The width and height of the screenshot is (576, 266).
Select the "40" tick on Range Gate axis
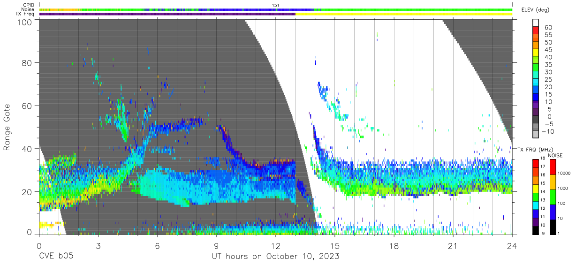pos(27,149)
